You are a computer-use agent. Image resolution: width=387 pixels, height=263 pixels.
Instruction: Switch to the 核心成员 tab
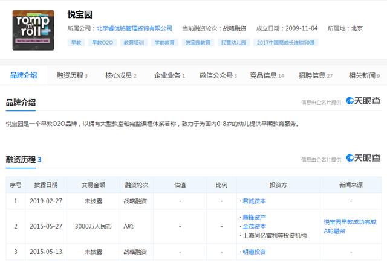point(121,75)
